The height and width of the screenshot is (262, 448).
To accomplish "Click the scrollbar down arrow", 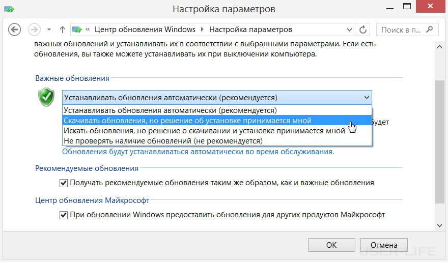I will coord(440,225).
